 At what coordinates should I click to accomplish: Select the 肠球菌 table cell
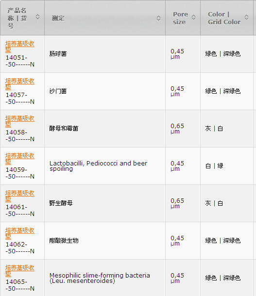pyautogui.click(x=105, y=54)
